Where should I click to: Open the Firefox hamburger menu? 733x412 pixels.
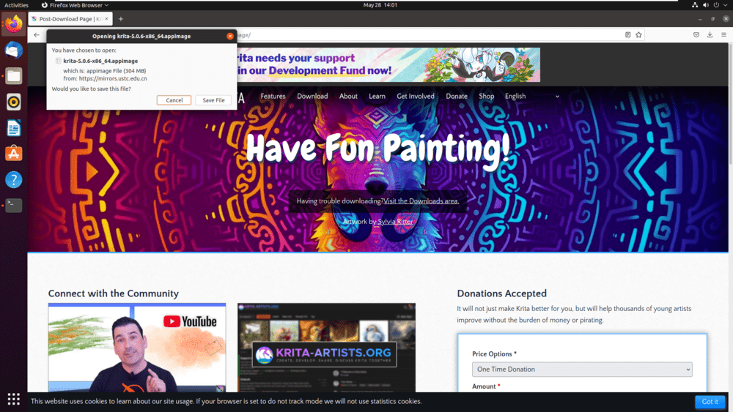coord(723,35)
